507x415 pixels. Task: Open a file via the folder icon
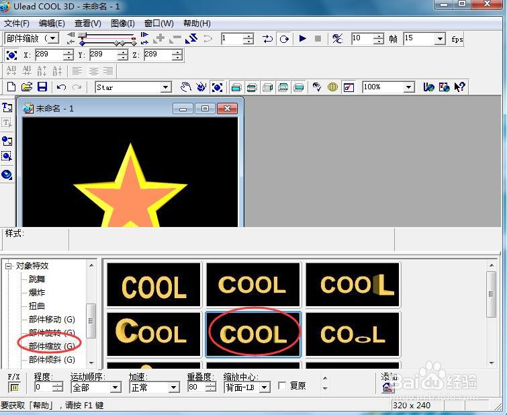[27, 87]
